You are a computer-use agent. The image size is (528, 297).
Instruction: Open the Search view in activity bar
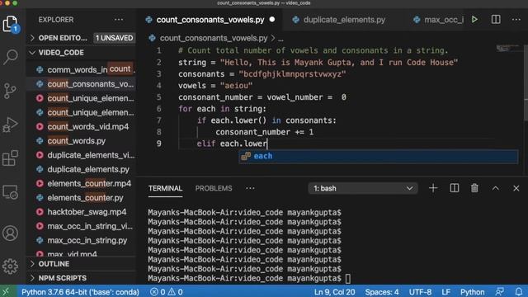pos(11,57)
